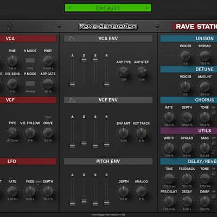The height and width of the screenshot is (217, 217).
Task: Click the VCF DRIVE knob
Action: tap(48, 133)
